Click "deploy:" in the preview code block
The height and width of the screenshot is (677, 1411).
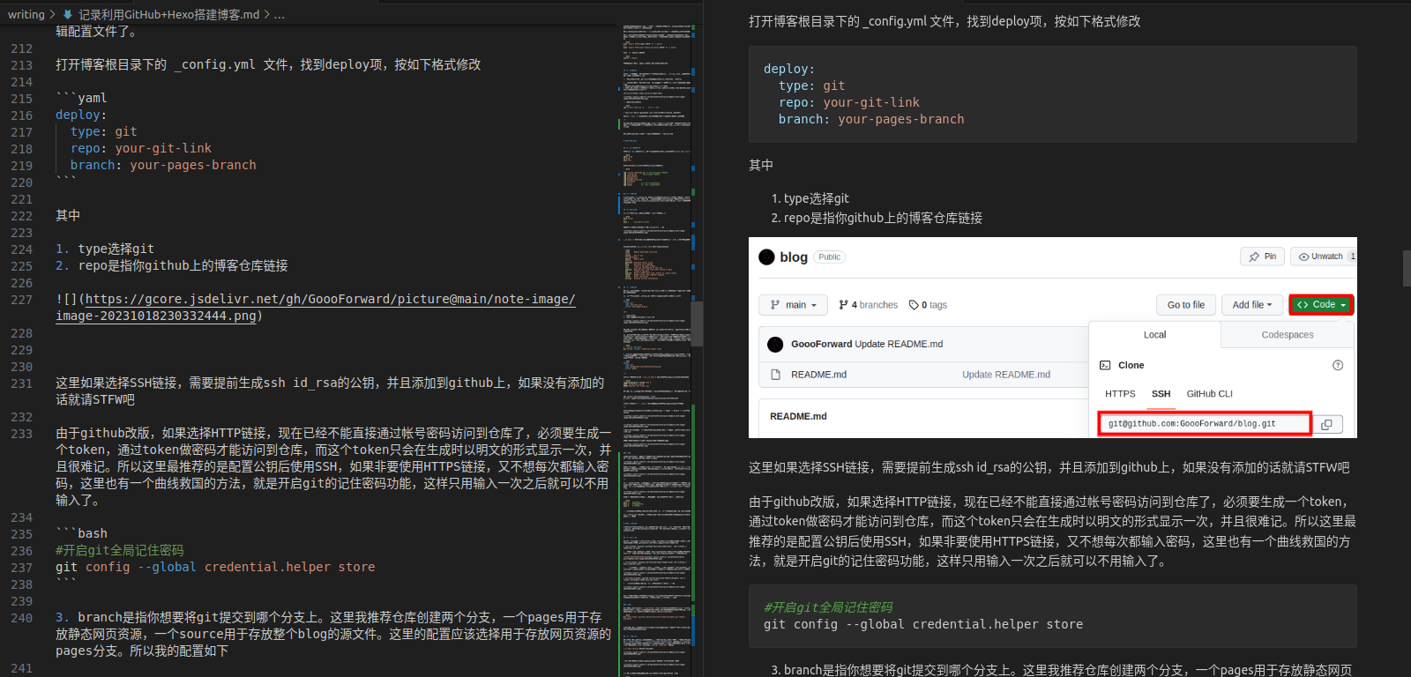pyautogui.click(x=789, y=69)
